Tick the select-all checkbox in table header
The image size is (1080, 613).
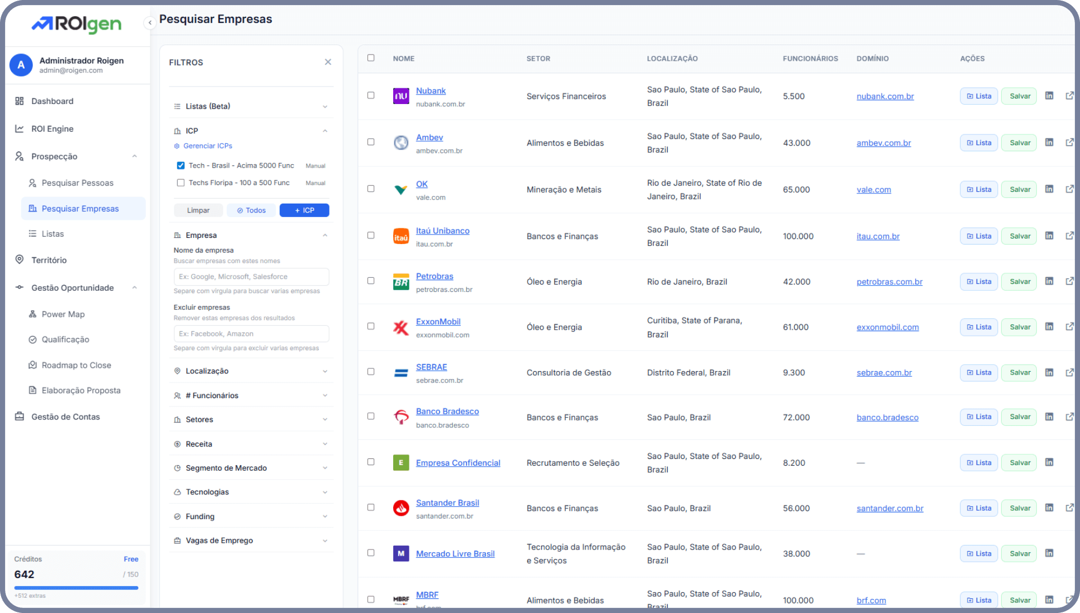(x=371, y=58)
